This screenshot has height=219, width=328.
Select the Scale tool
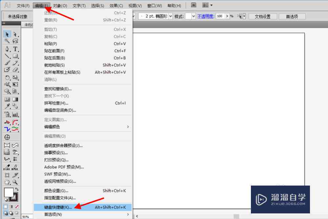point(15,78)
